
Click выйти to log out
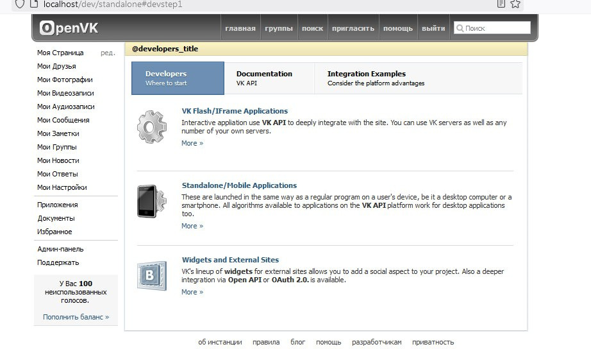click(434, 28)
